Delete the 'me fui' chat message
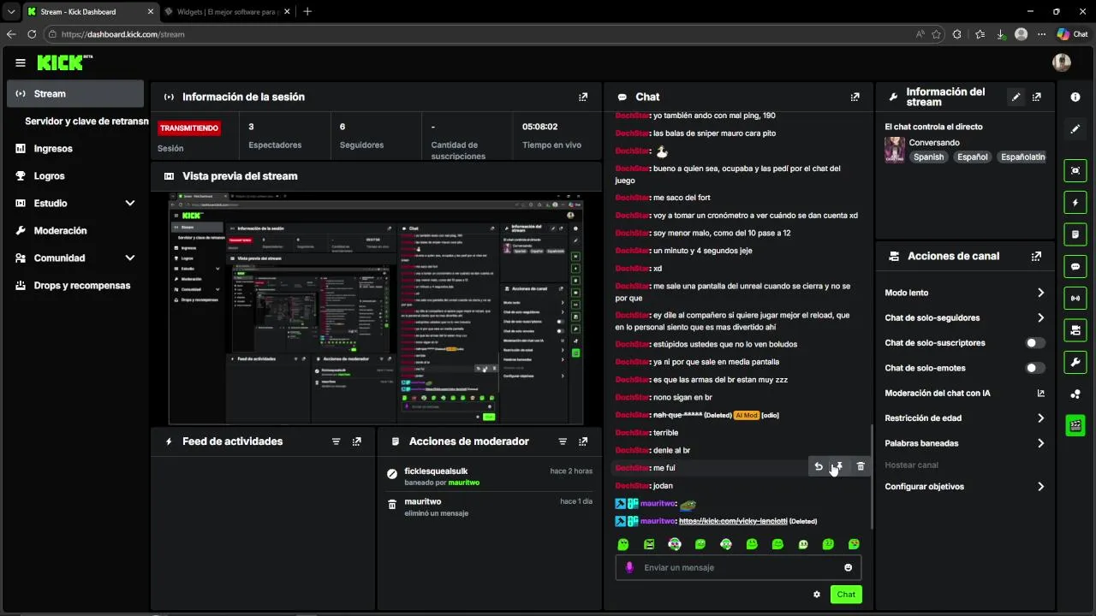Image resolution: width=1096 pixels, height=616 pixels. pos(861,466)
